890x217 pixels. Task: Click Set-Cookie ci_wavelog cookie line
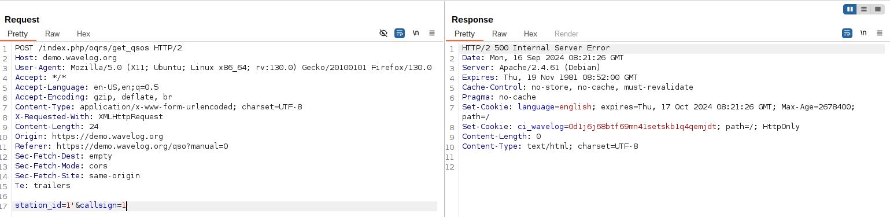coord(631,127)
